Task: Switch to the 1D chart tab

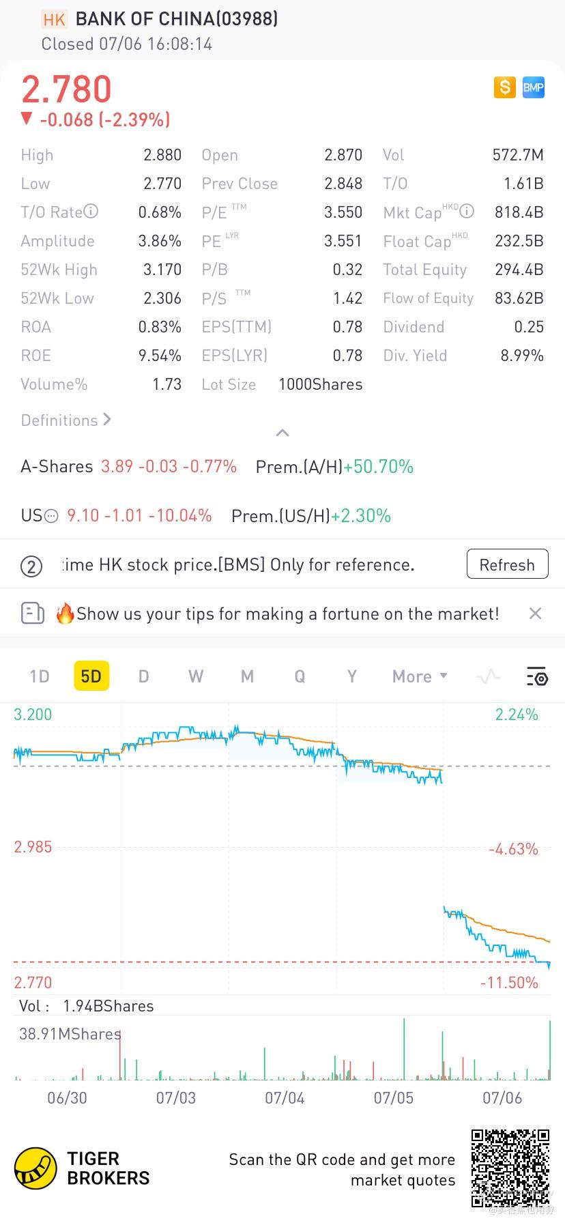Action: point(40,676)
